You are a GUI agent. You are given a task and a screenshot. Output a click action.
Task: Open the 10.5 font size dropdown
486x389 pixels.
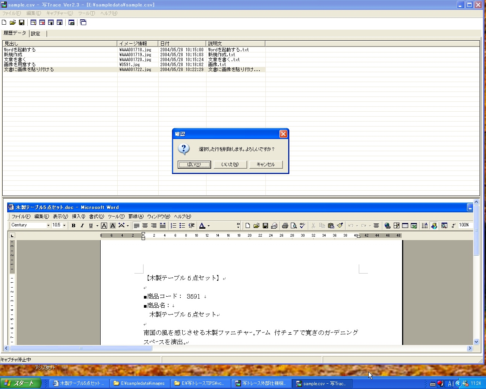pos(64,225)
